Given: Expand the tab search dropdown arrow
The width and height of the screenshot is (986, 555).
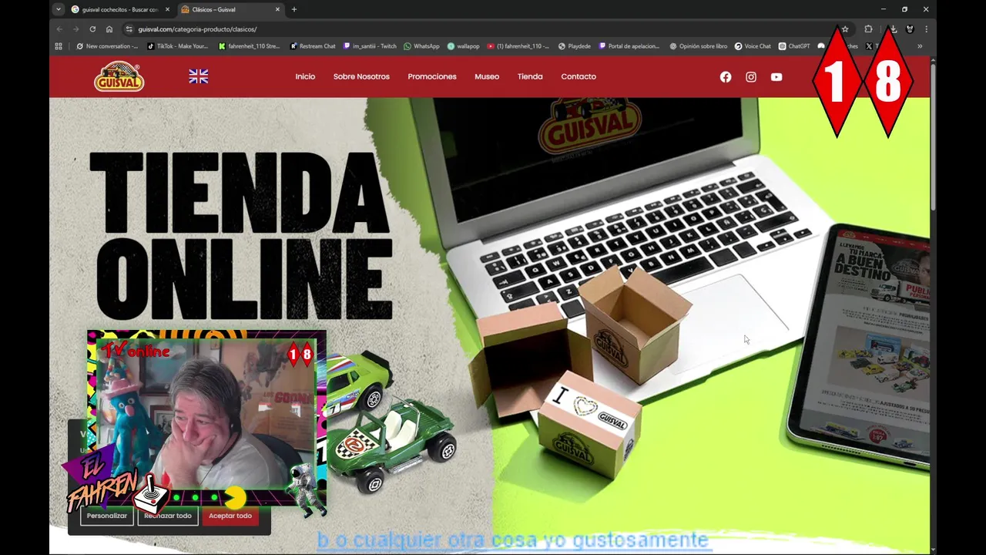Looking at the screenshot, I should click(x=58, y=9).
